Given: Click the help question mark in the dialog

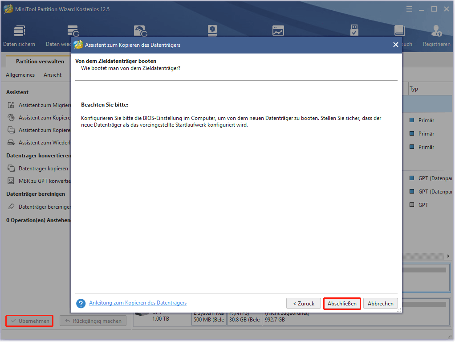Looking at the screenshot, I should pyautogui.click(x=81, y=303).
